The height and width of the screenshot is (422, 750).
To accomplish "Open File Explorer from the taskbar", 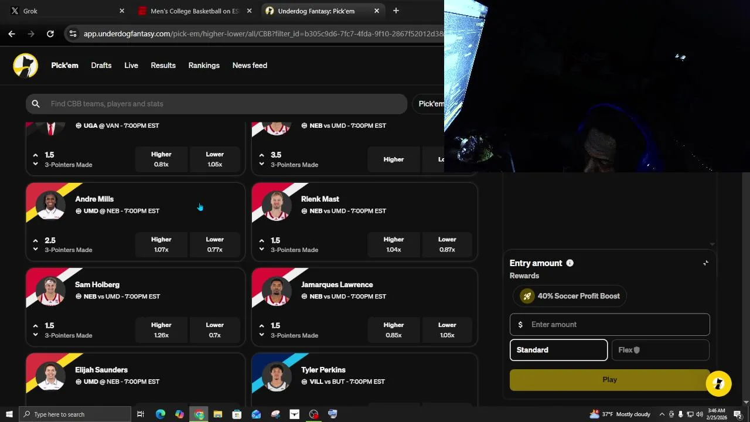I will [x=218, y=414].
